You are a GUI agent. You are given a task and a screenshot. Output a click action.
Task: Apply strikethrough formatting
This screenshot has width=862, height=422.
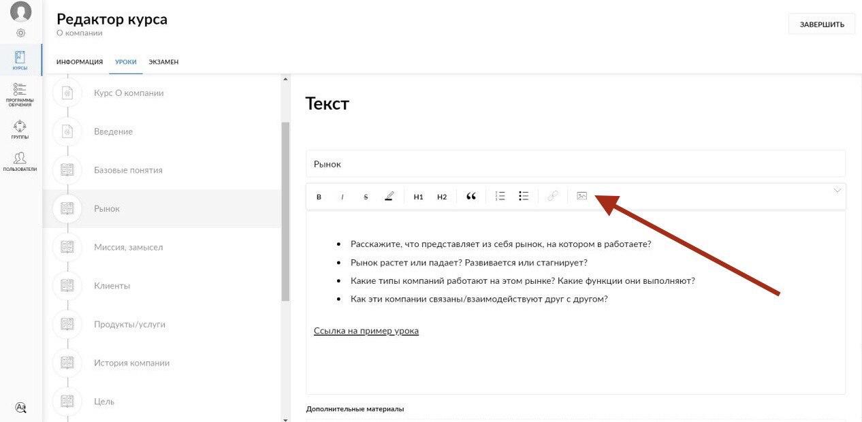tap(366, 197)
